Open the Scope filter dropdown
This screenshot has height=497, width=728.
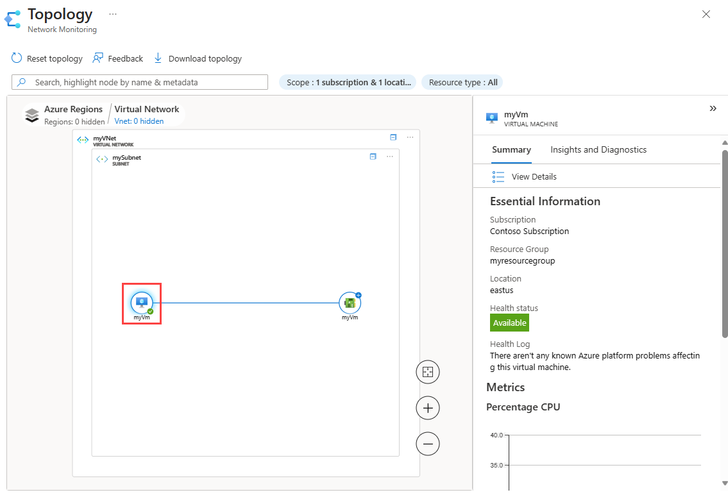tap(348, 82)
